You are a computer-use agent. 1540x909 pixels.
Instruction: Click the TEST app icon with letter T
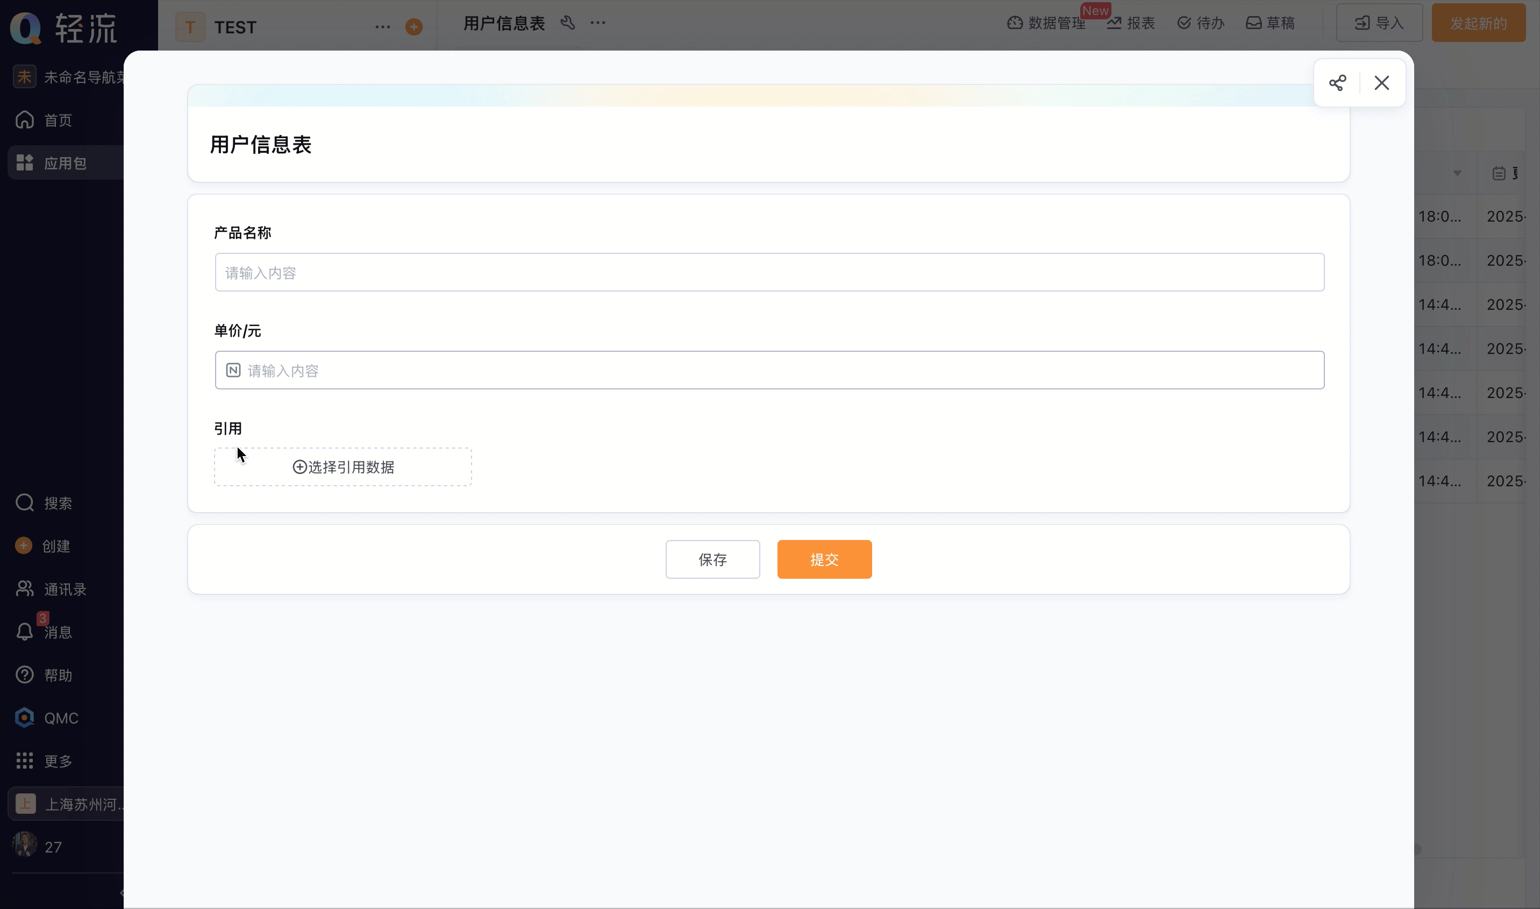[190, 27]
